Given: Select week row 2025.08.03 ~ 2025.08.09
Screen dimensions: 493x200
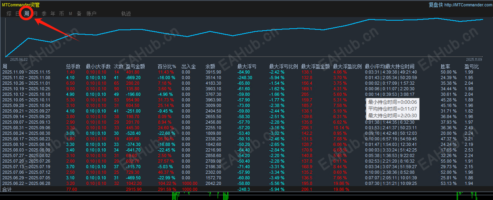Looking at the screenshot, I should (x=246, y=150).
